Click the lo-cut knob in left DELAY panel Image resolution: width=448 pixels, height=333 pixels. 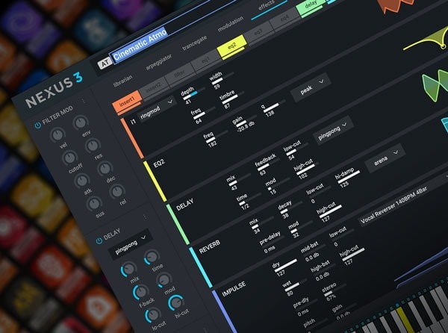(x=152, y=315)
